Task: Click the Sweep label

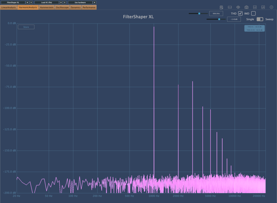Action: (x=269, y=19)
